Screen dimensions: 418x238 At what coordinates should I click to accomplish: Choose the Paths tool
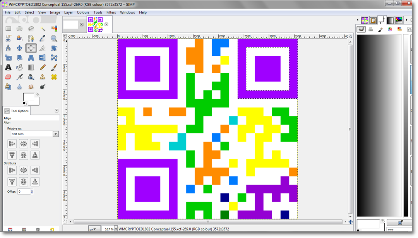(31, 38)
